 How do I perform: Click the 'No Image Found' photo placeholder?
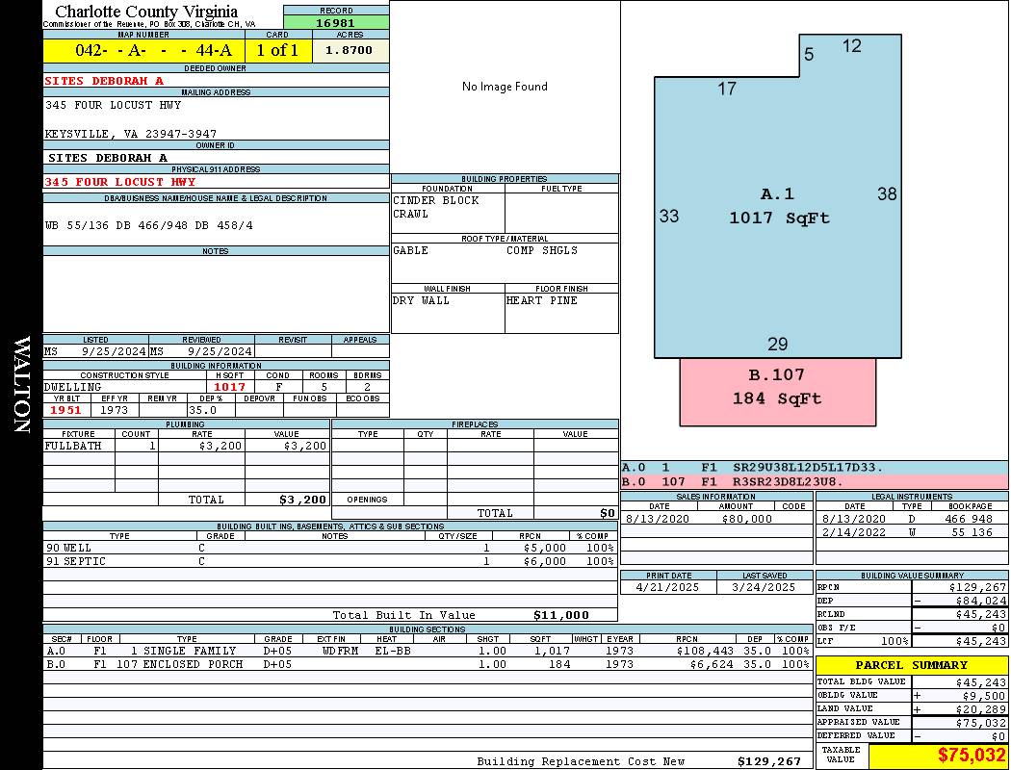pyautogui.click(x=505, y=87)
